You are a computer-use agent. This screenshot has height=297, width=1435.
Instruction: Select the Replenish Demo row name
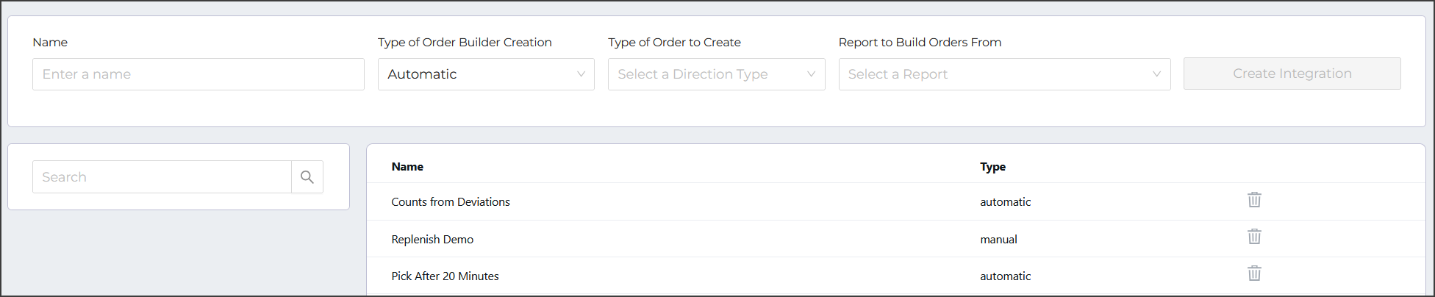[432, 240]
